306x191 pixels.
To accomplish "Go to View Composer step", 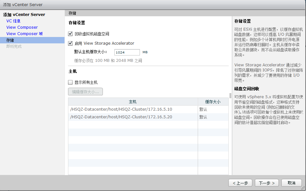I will [x=22, y=27].
